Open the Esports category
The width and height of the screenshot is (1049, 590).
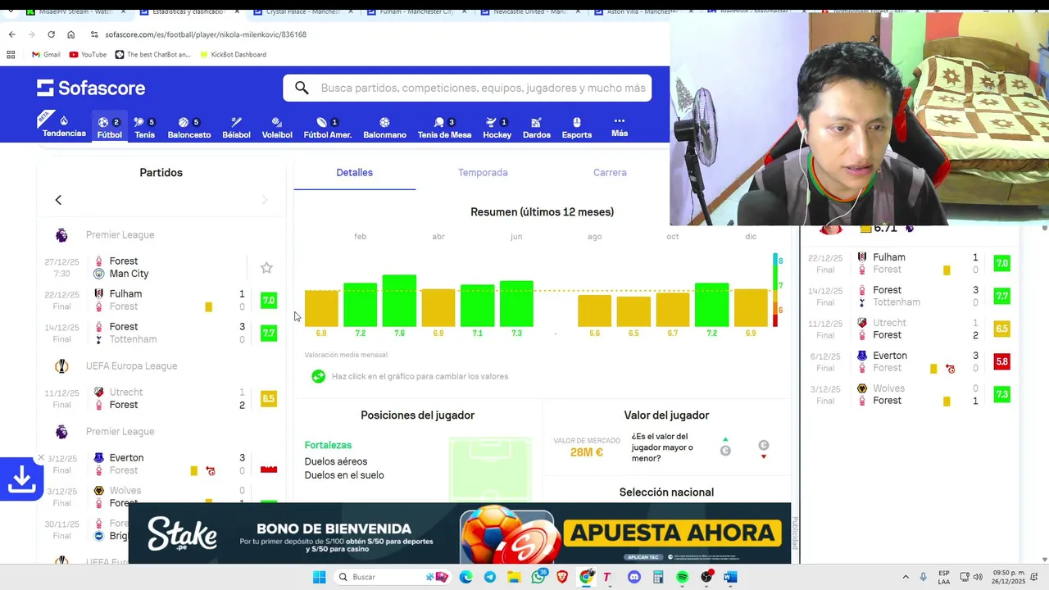pos(576,127)
